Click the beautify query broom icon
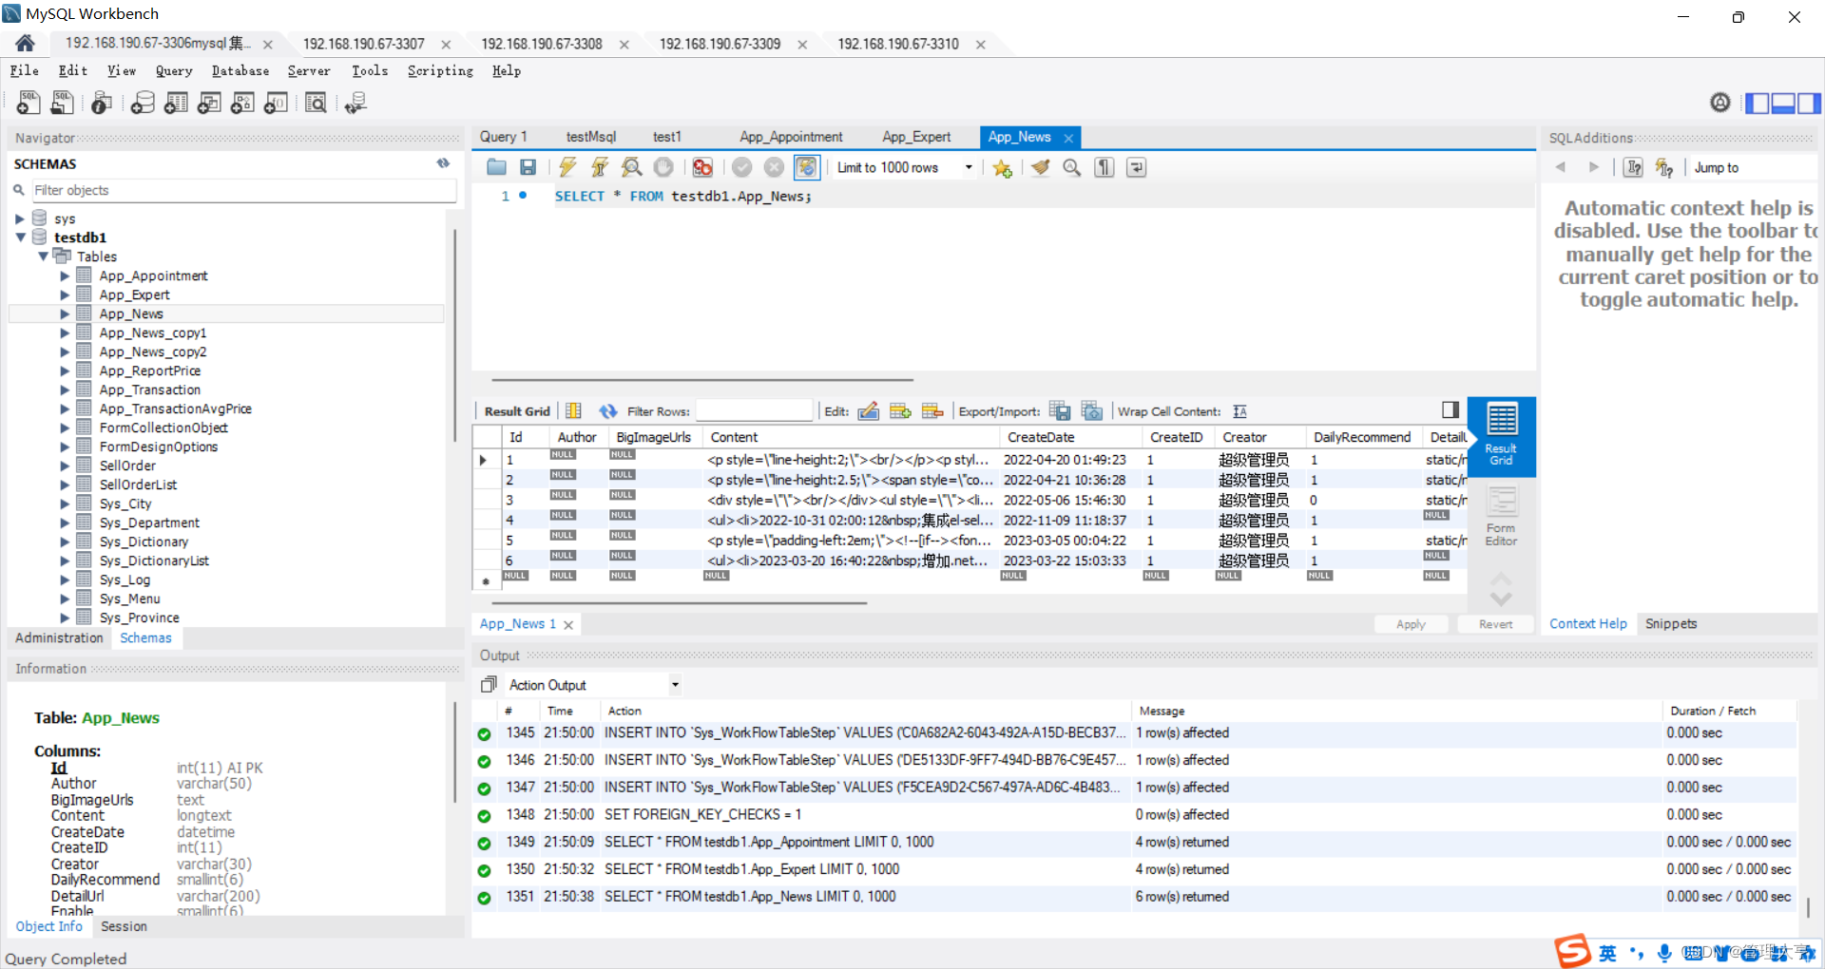 click(x=1039, y=167)
